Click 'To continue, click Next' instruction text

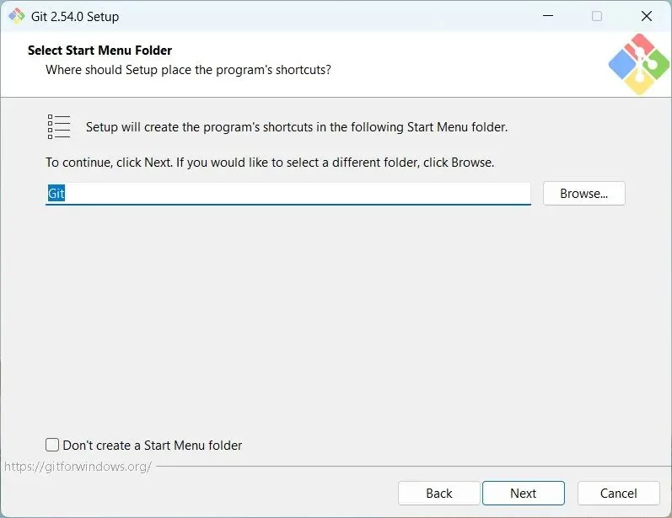(x=270, y=163)
